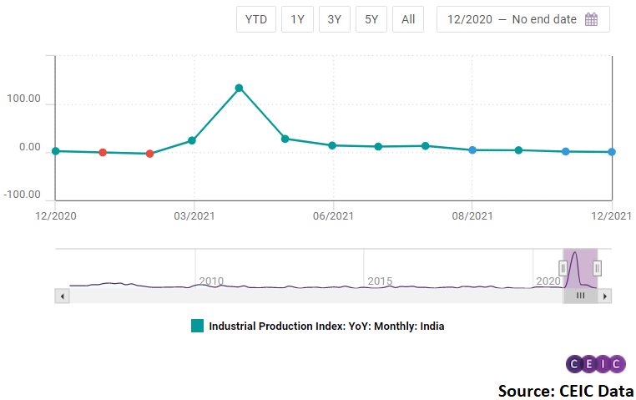
Task: Click the CEIC logo
Action: click(x=595, y=364)
